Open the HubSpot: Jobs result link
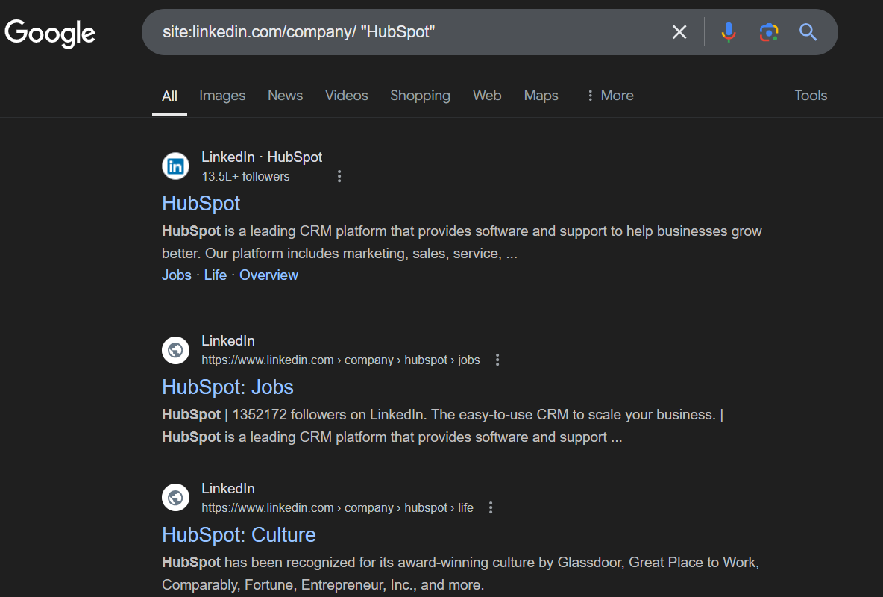The height and width of the screenshot is (597, 883). [227, 387]
